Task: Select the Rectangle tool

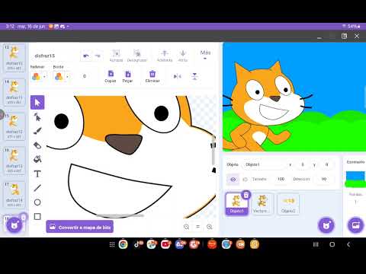Action: (x=37, y=216)
